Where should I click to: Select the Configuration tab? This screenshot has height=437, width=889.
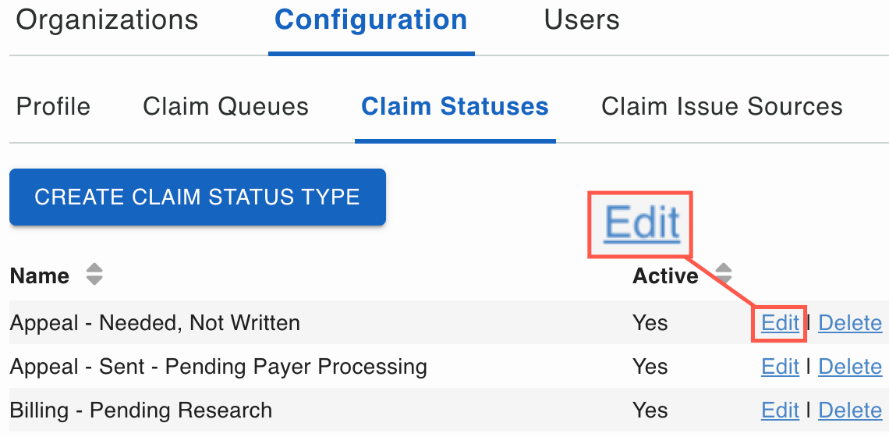(x=371, y=20)
